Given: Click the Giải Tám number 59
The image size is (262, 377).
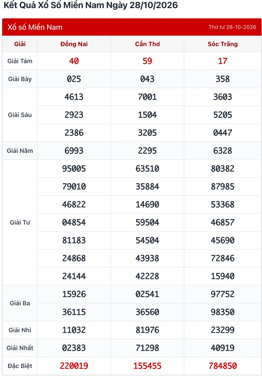Looking at the screenshot, I should point(148,61).
